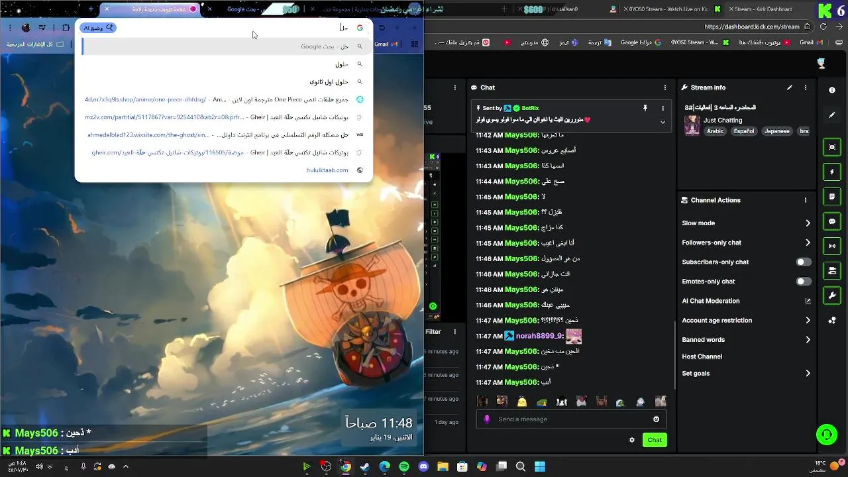
Task: Click the wrench icon in Kick right sidebar
Action: click(832, 295)
